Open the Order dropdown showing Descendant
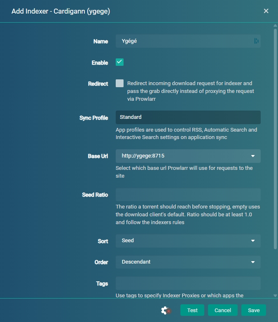The height and width of the screenshot is (322, 278). pyautogui.click(x=188, y=262)
